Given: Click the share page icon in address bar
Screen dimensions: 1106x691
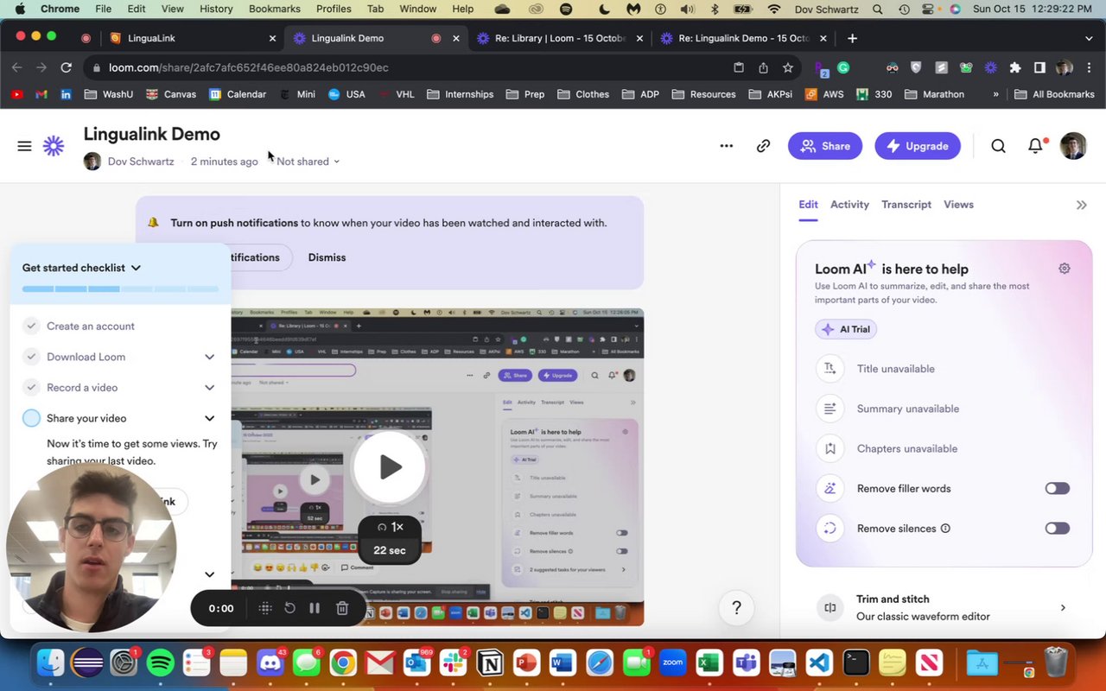Looking at the screenshot, I should click(763, 67).
